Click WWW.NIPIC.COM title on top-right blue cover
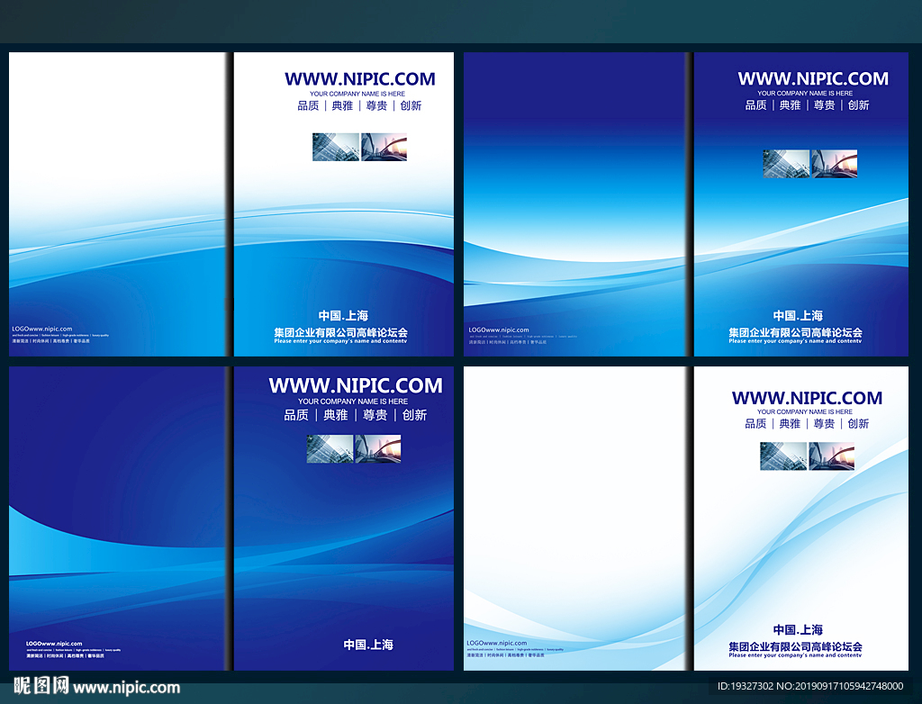The width and height of the screenshot is (922, 704). click(813, 78)
